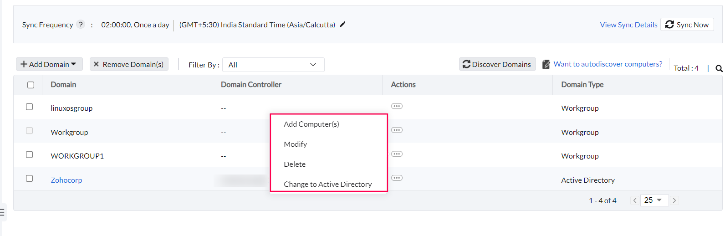Check the linuxosgroup row checkbox
Image resolution: width=725 pixels, height=236 pixels.
coord(30,107)
